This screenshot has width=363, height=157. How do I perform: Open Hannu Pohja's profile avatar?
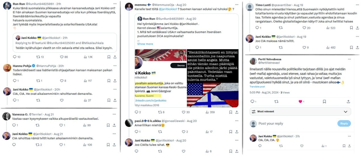(7, 68)
